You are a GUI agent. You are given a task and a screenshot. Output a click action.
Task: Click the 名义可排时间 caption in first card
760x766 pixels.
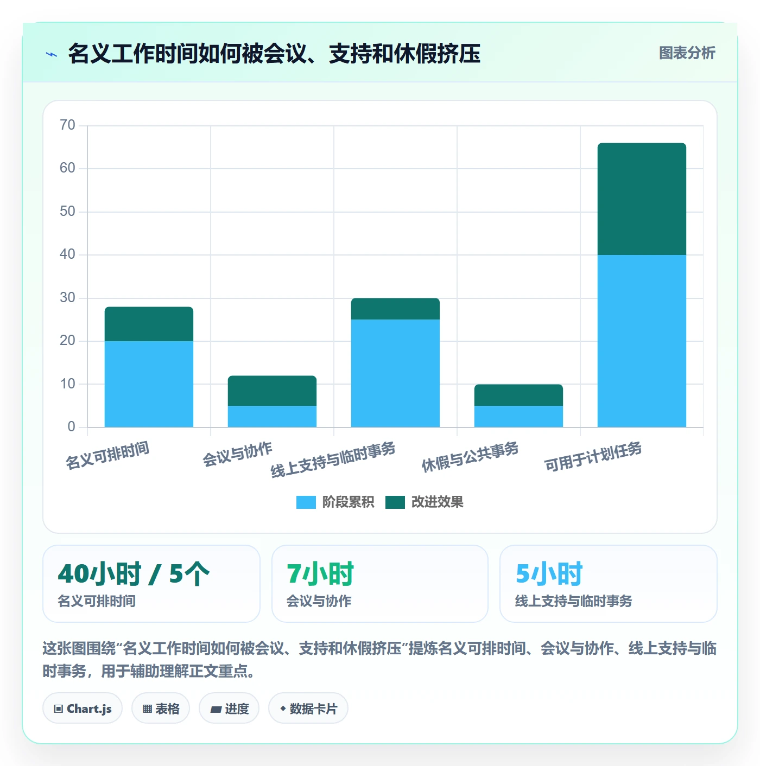[97, 601]
